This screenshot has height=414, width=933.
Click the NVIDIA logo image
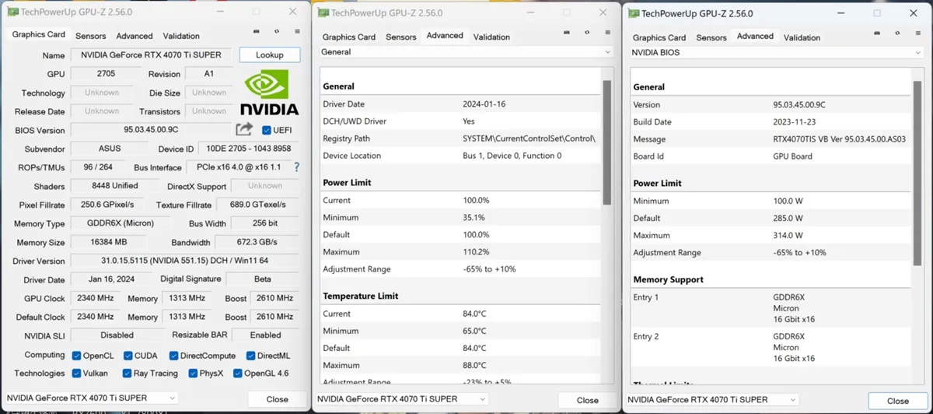pos(268,93)
